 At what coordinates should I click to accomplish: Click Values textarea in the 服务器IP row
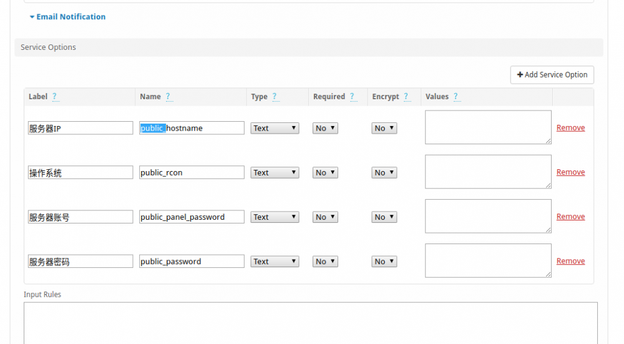tap(488, 127)
